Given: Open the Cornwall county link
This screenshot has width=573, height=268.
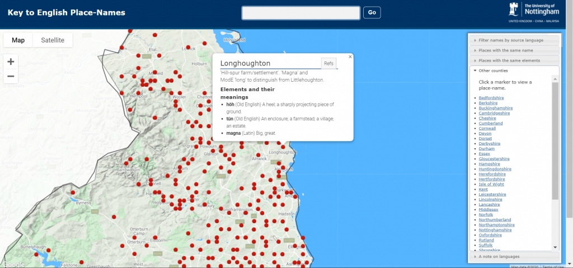Looking at the screenshot, I should (x=487, y=129).
